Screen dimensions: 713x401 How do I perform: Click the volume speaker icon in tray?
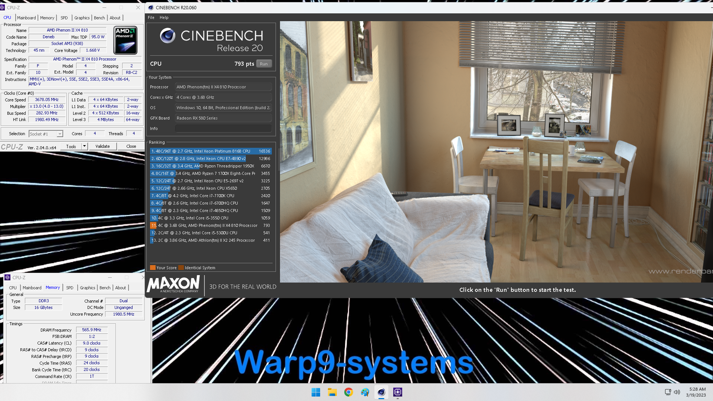[677, 392]
